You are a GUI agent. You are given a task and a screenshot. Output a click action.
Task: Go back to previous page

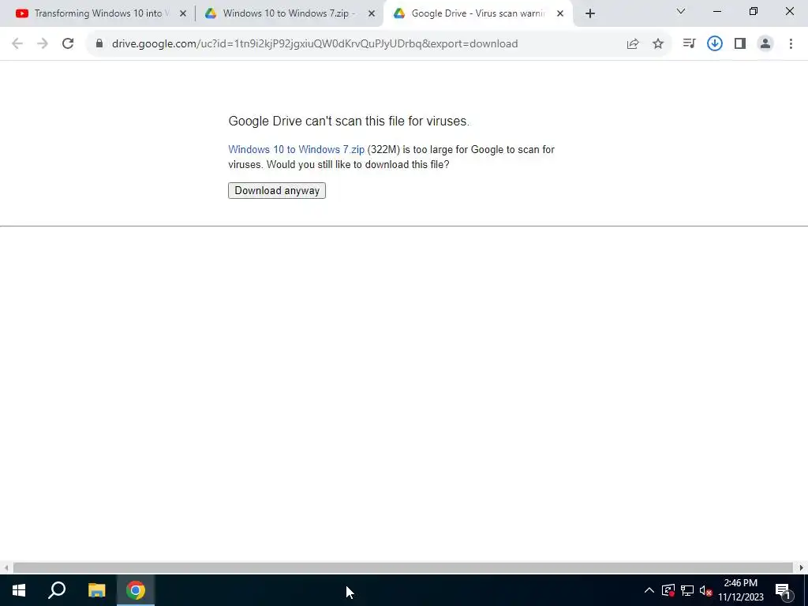[17, 44]
